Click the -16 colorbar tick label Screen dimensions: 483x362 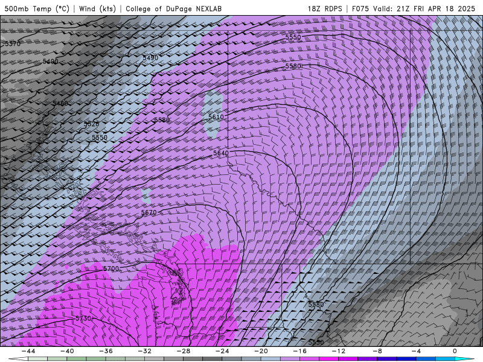click(x=299, y=351)
